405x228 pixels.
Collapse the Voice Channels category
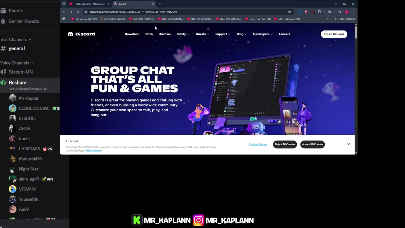coord(17,63)
